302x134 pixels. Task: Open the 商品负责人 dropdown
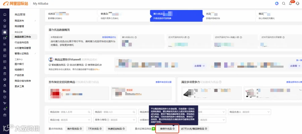pyautogui.click(x=250, y=112)
